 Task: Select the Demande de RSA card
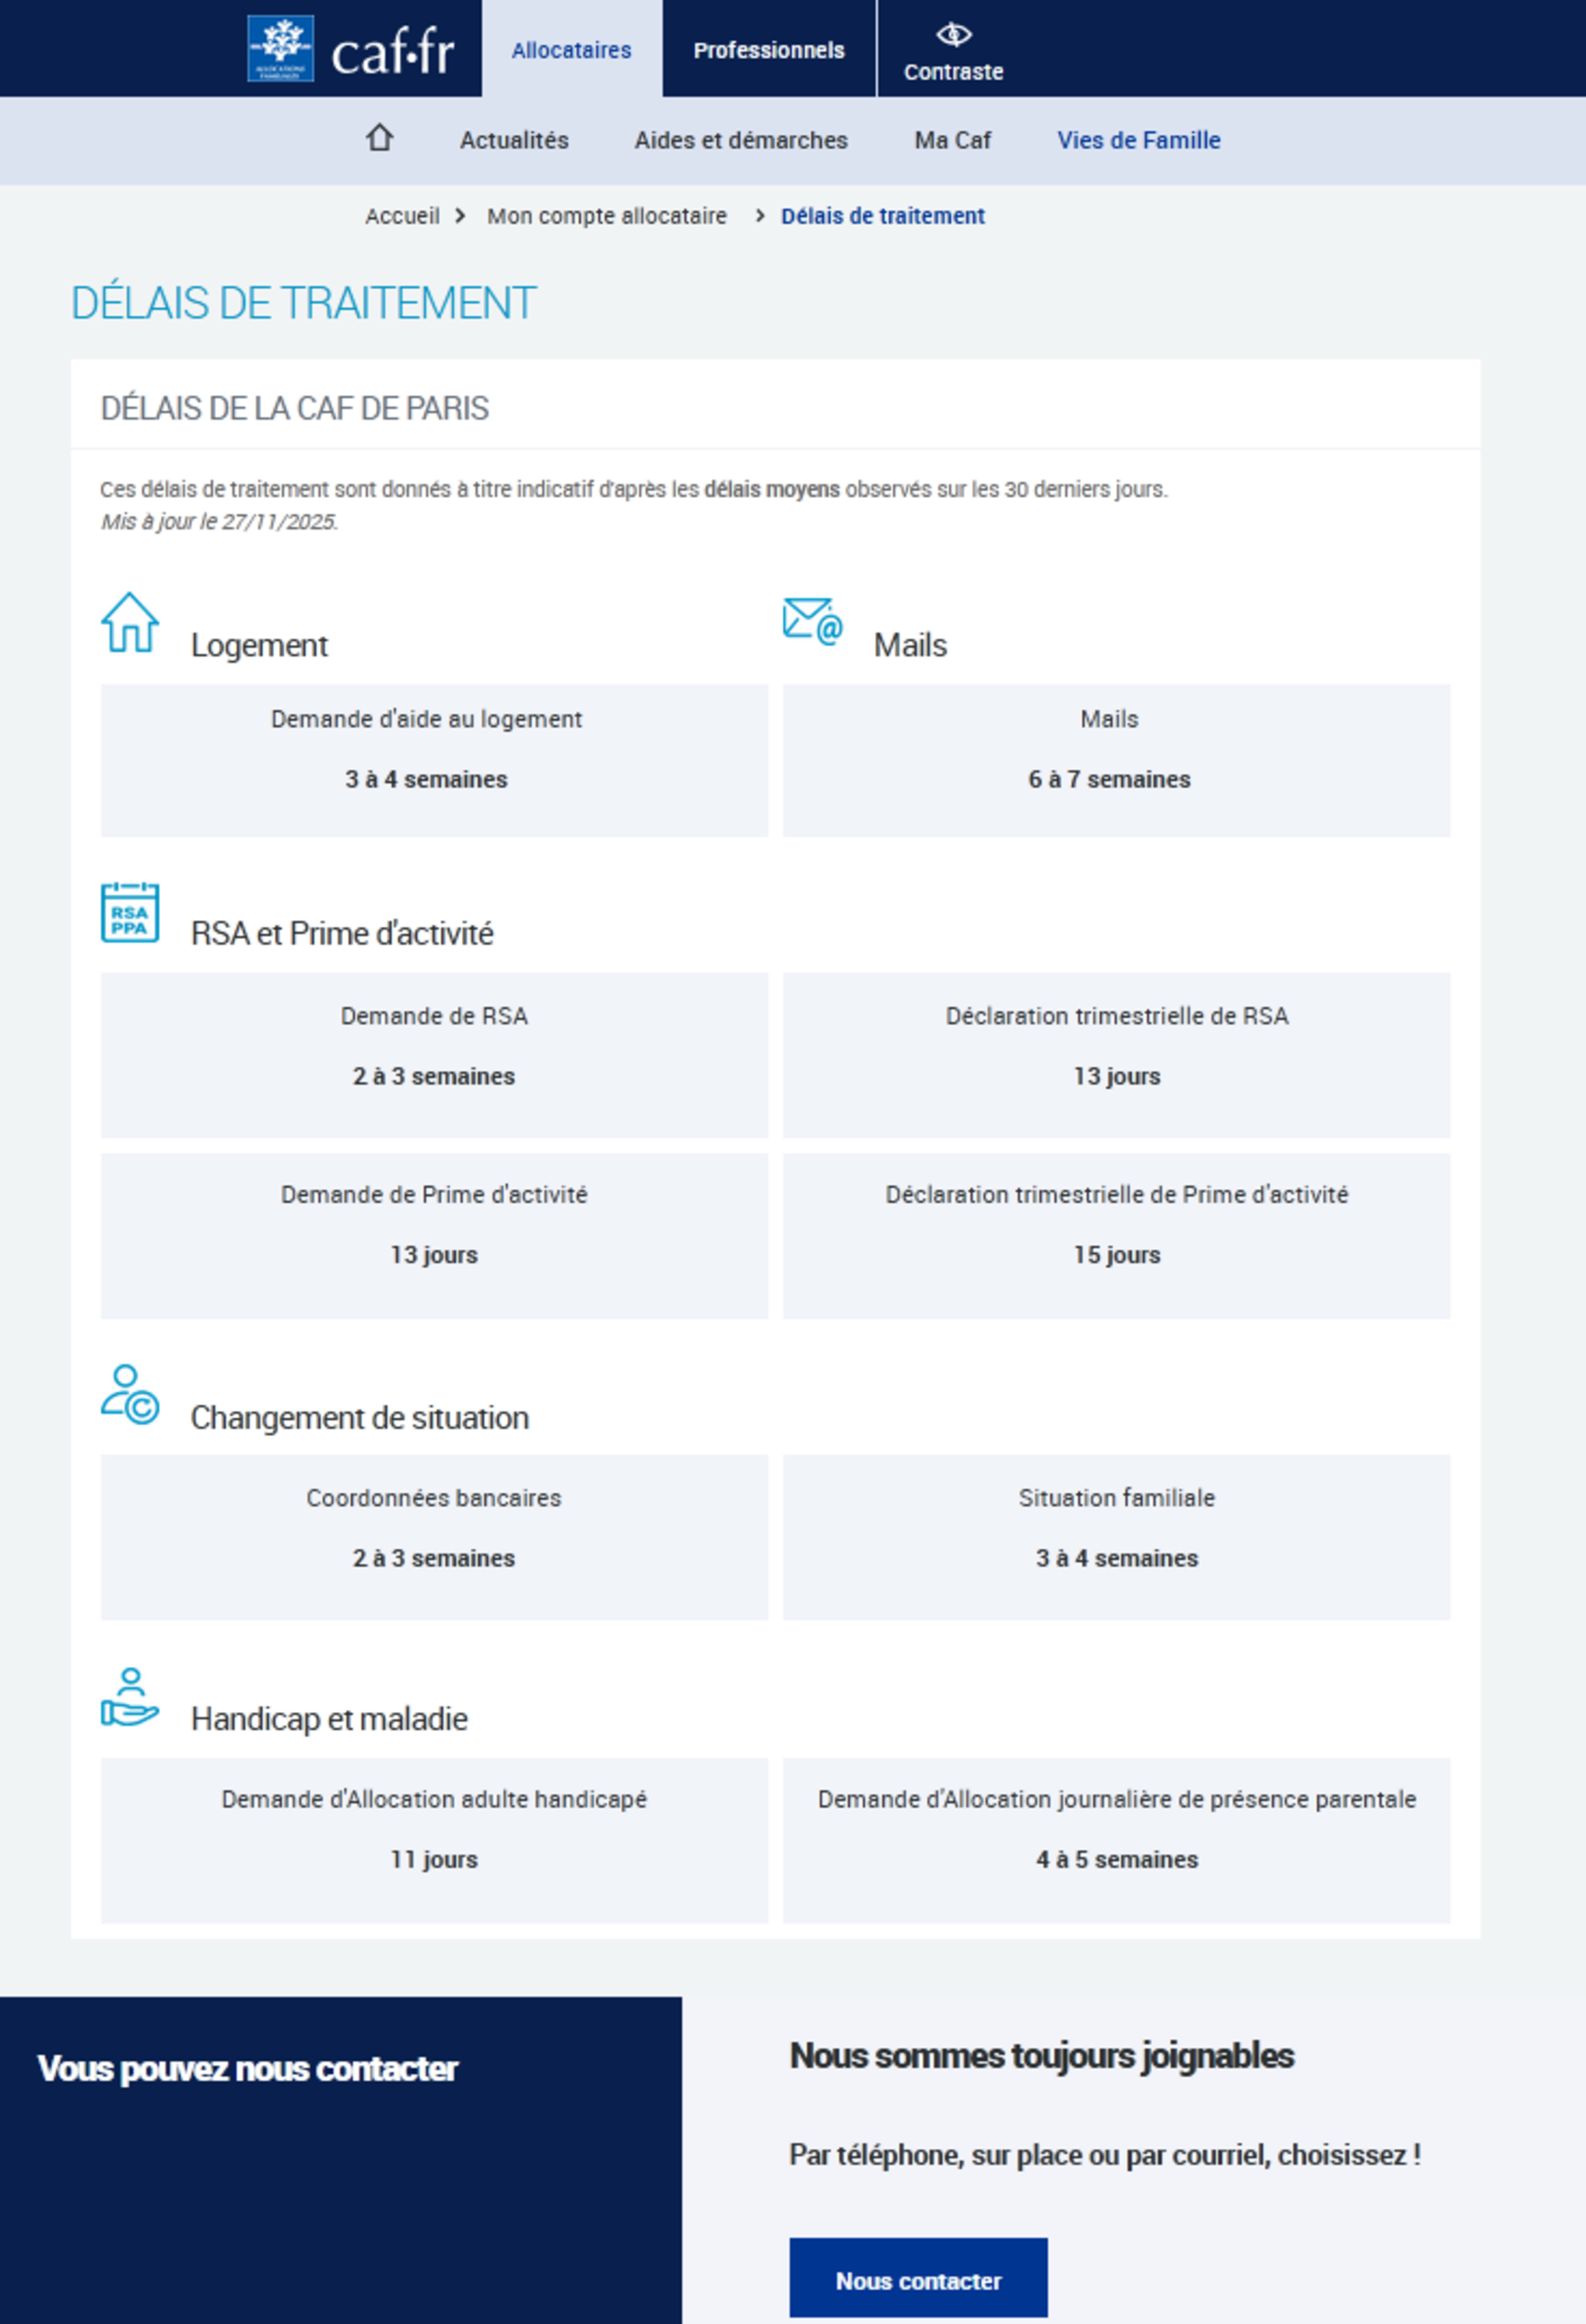tap(434, 1054)
